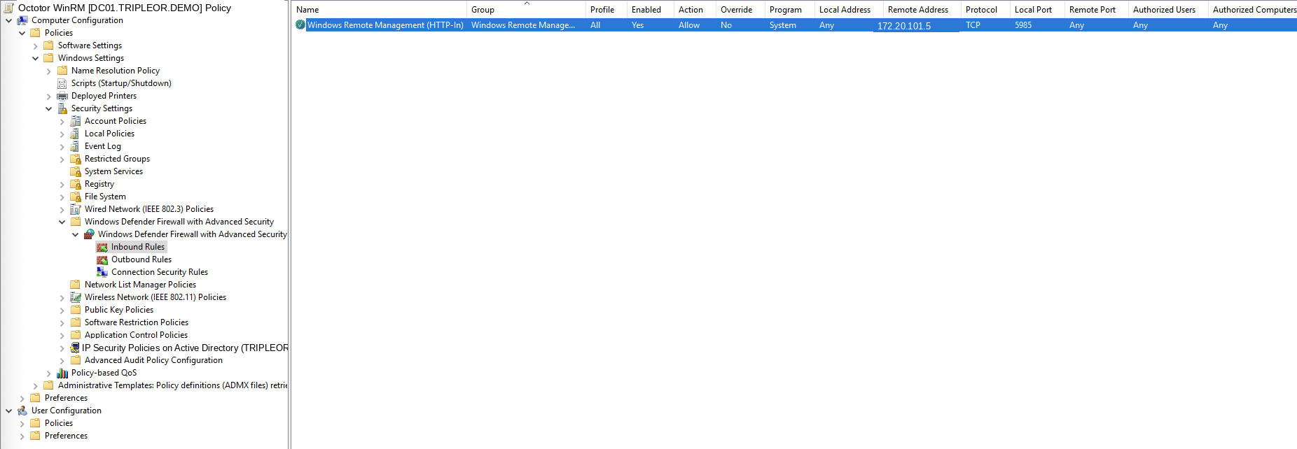The width and height of the screenshot is (1297, 449).
Task: Expand the Administrative Templates node
Action: pos(35,386)
